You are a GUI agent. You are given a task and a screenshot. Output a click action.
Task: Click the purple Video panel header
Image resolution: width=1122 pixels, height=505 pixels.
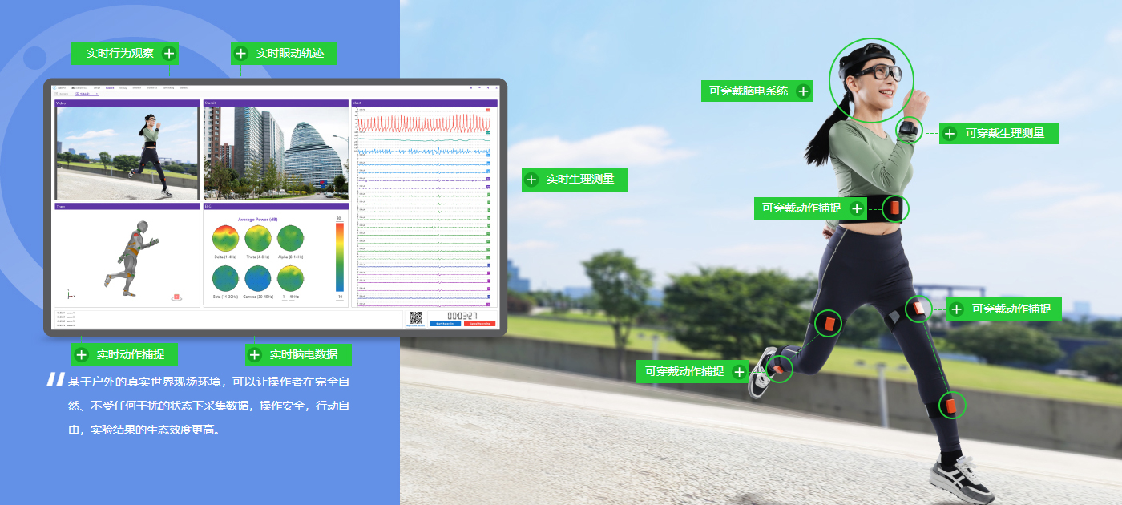coord(127,103)
